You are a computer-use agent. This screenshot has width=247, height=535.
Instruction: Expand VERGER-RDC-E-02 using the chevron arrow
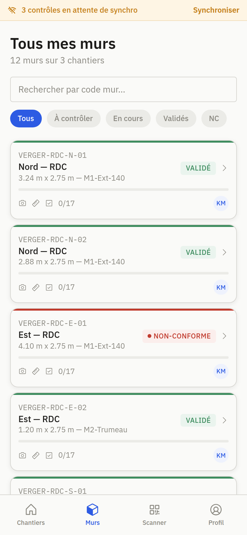click(225, 420)
